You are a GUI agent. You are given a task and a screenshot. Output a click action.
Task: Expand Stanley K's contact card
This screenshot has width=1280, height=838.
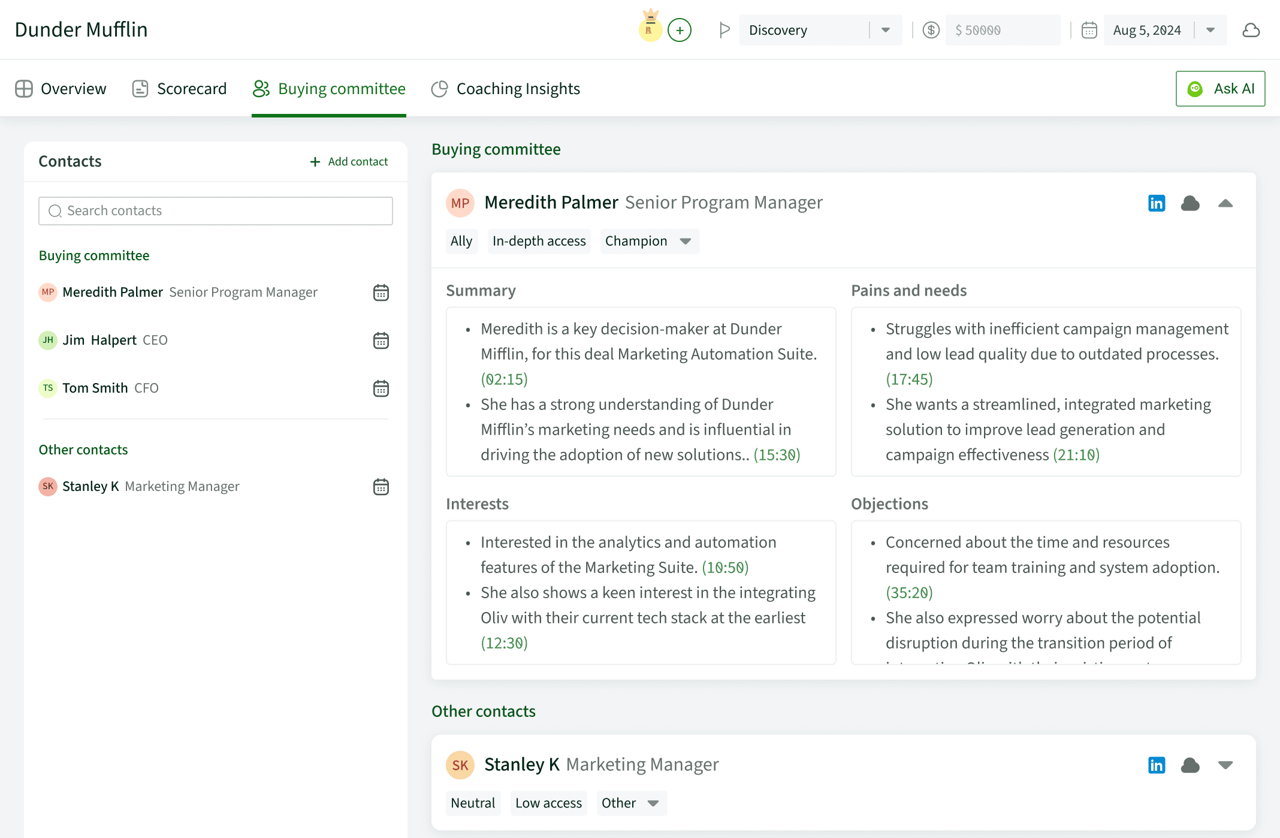pyautogui.click(x=1225, y=765)
